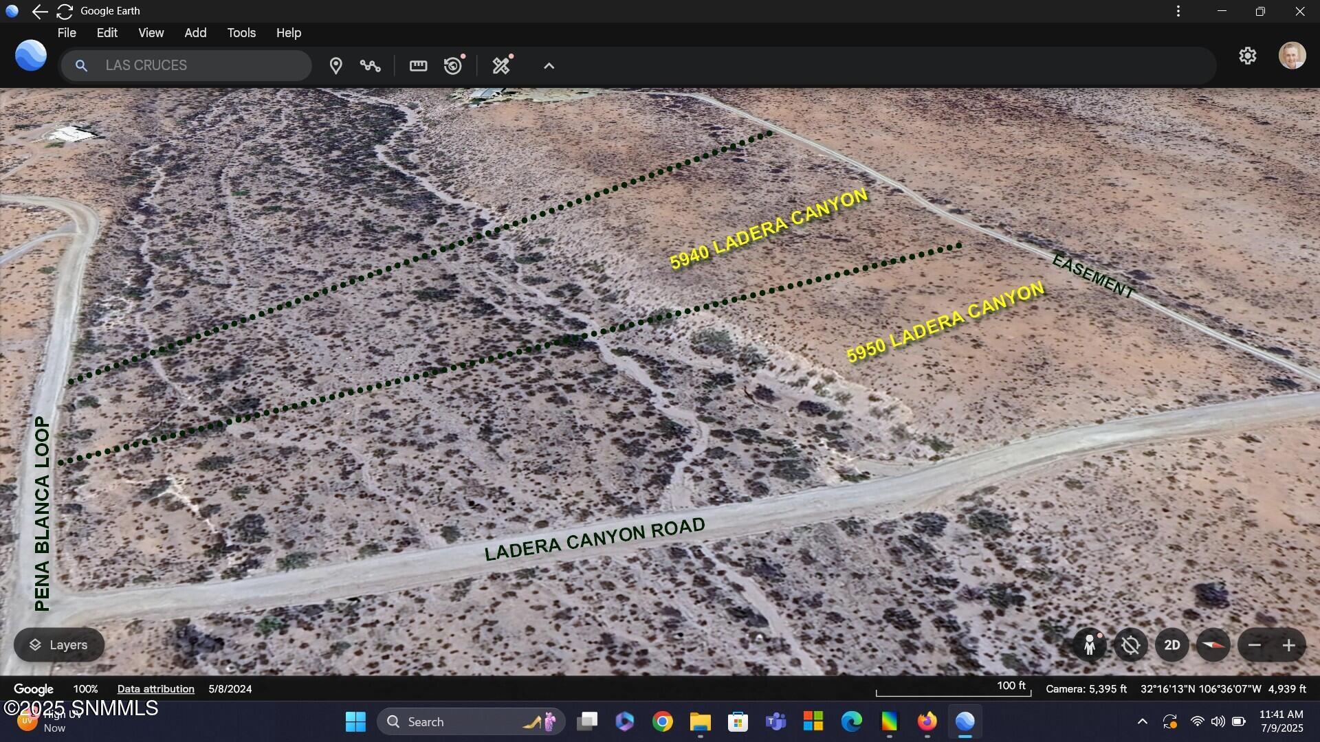The width and height of the screenshot is (1320, 742).
Task: Activate Street View Pegman
Action: pos(1090,645)
